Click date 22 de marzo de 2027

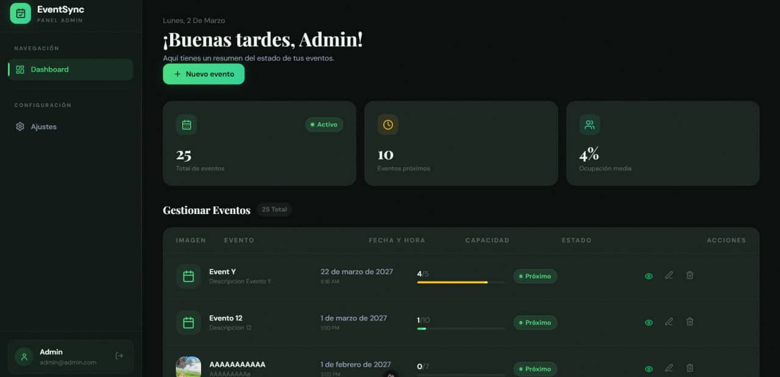pyautogui.click(x=356, y=272)
